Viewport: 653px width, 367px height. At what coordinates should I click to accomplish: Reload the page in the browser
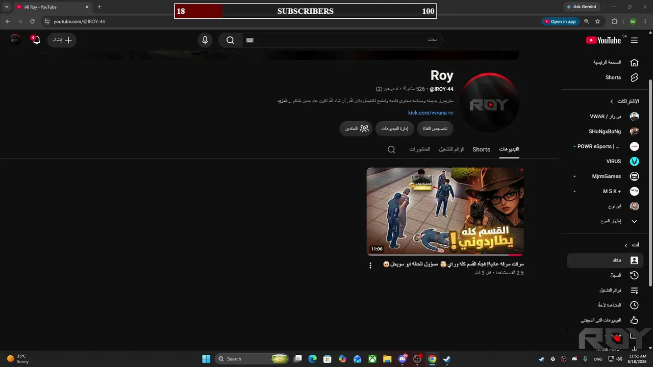[x=32, y=21]
